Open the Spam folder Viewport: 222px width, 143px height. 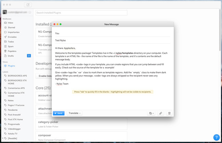pyautogui.click(x=11, y=47)
